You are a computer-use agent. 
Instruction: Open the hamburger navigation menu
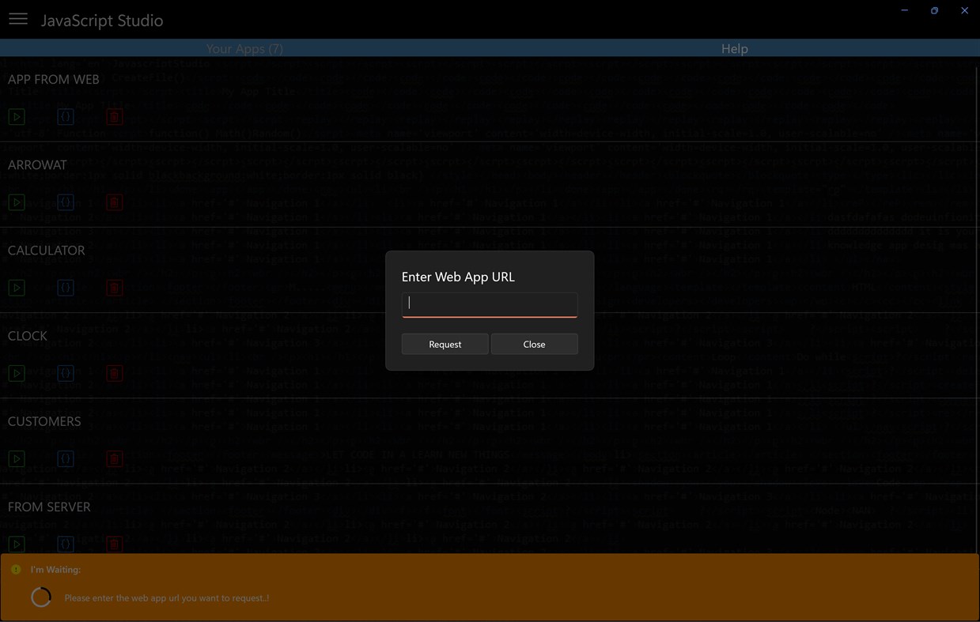(x=18, y=19)
